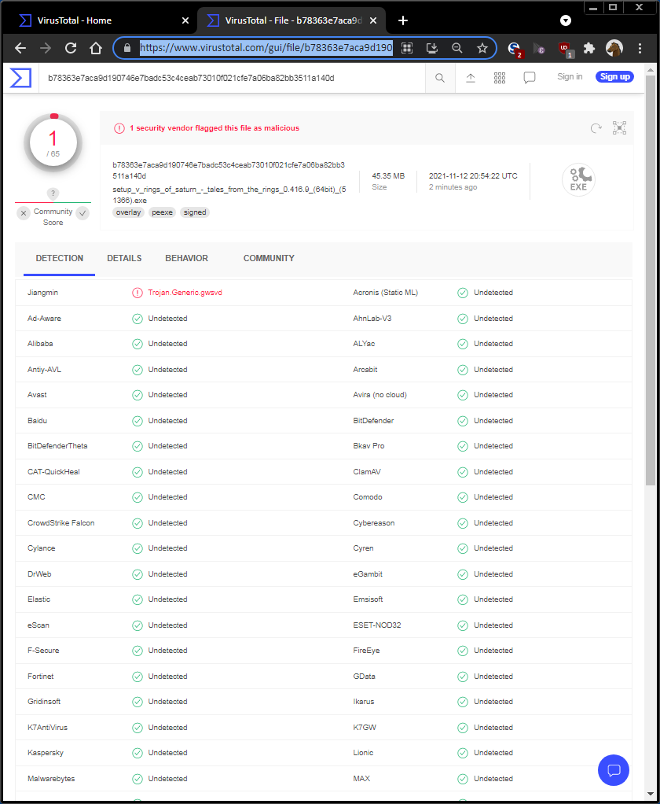Click the 1/65 detection score gauge
Viewport: 660px width, 804px height.
[x=53, y=142]
